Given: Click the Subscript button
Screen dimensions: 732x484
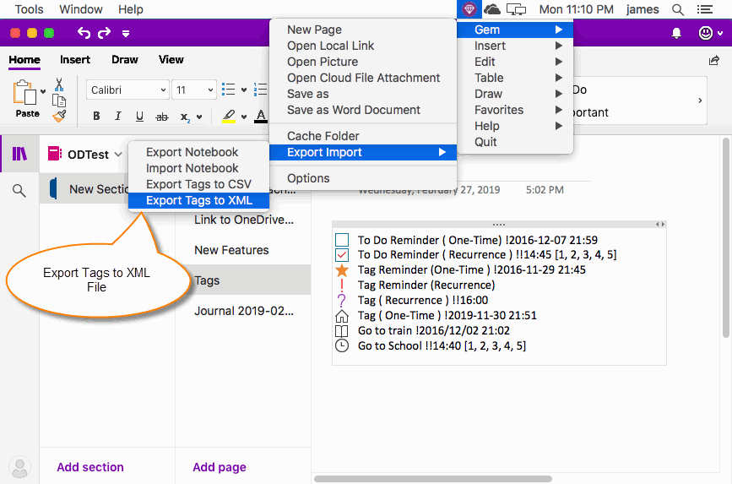Looking at the screenshot, I should point(185,117).
